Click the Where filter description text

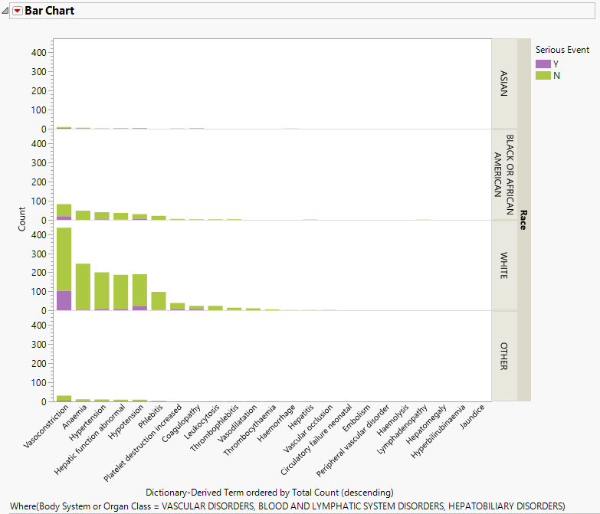pos(287,506)
